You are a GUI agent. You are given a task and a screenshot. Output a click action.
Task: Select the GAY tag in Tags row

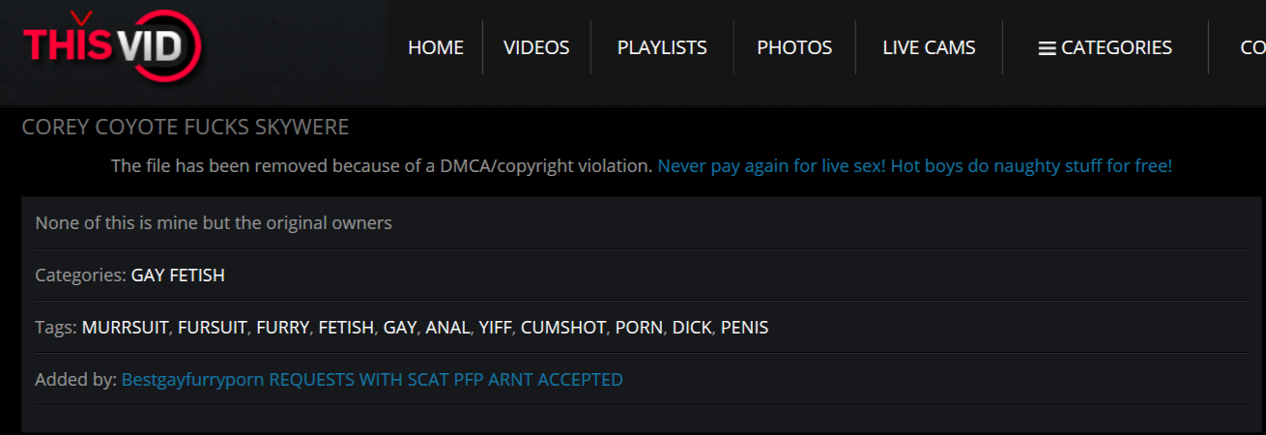click(400, 328)
